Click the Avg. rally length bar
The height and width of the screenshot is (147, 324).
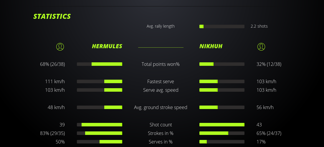[x=222, y=26]
